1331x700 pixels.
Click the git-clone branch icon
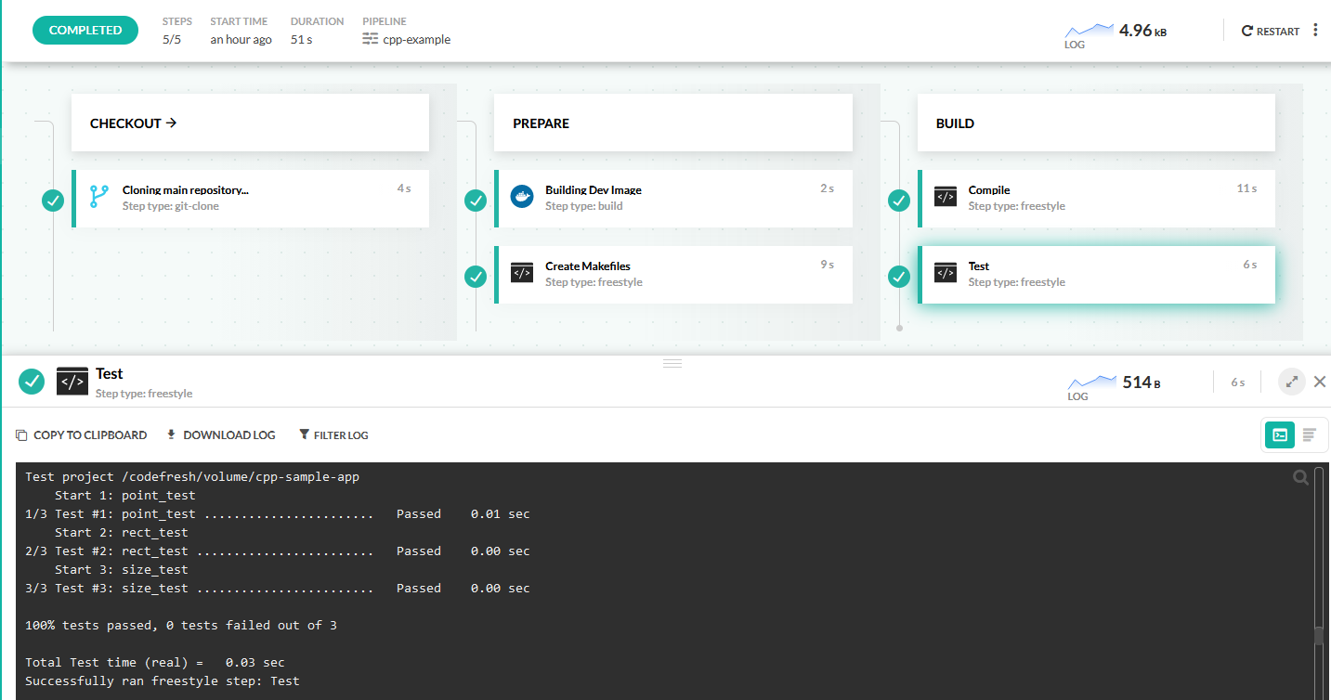click(98, 197)
